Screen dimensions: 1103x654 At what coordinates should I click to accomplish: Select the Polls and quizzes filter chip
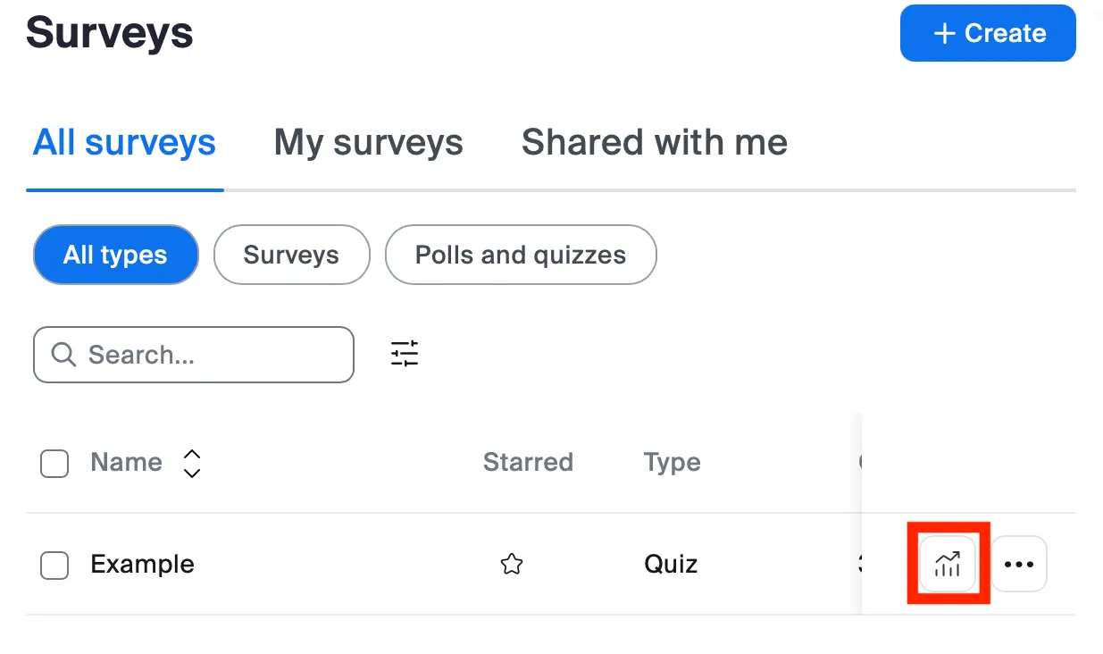pyautogui.click(x=520, y=255)
